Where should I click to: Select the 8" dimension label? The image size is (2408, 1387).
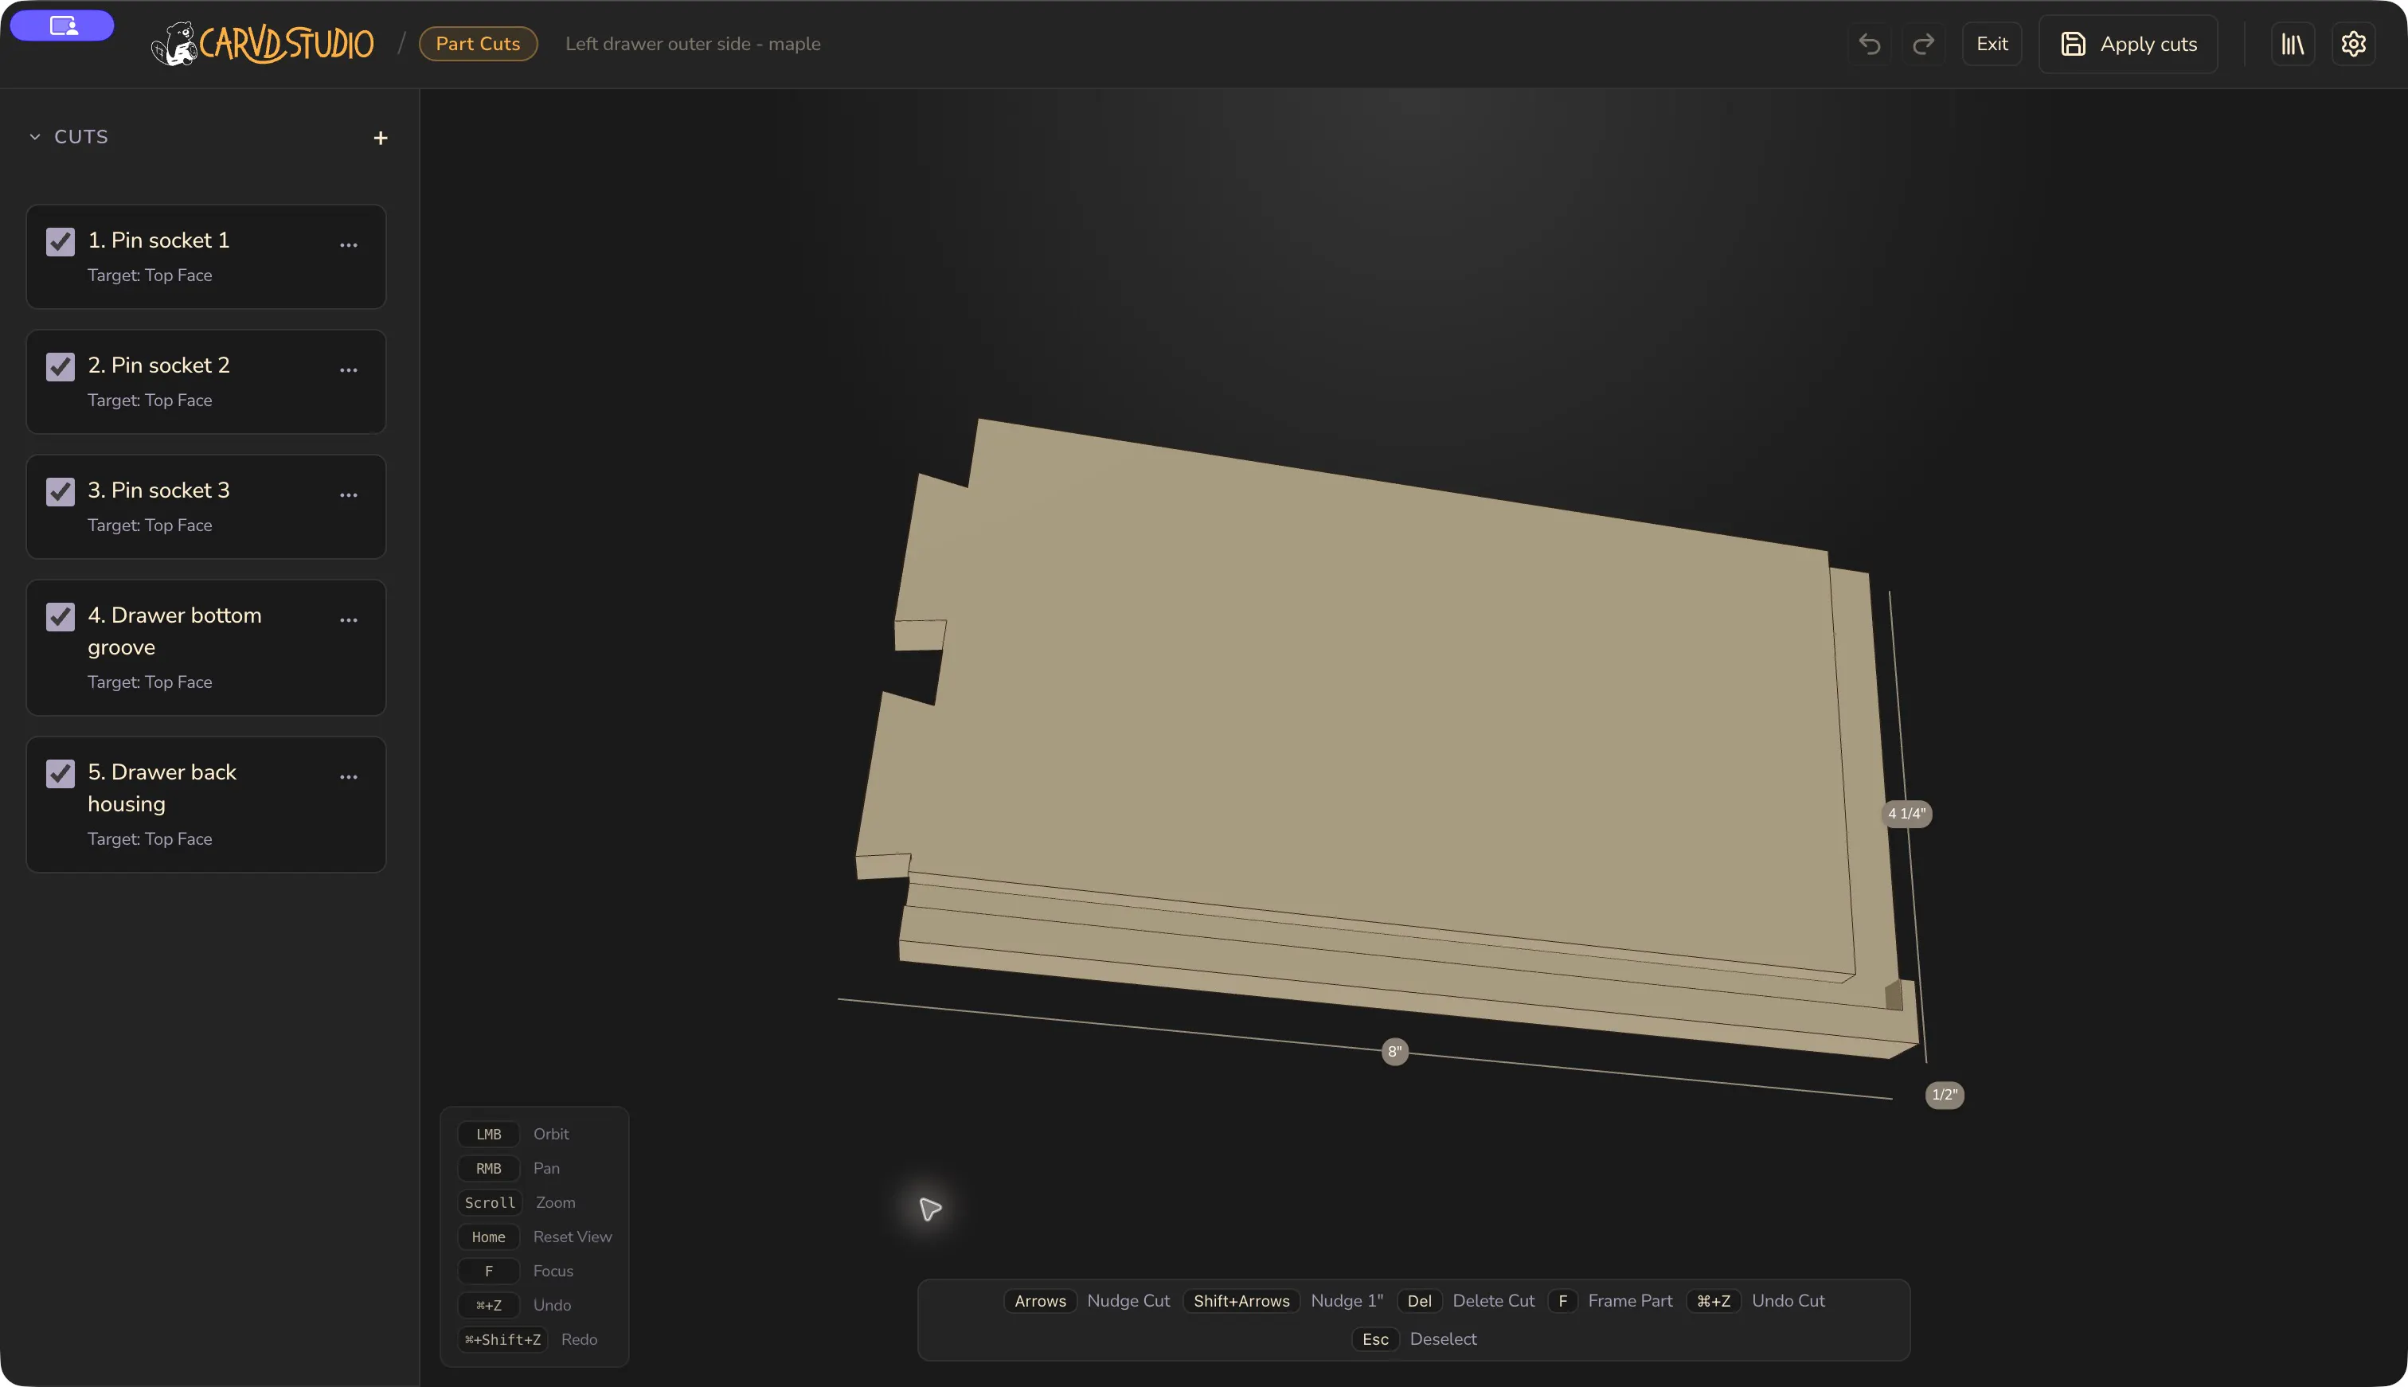pyautogui.click(x=1394, y=1052)
